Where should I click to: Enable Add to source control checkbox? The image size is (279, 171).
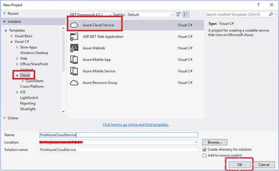(x=204, y=155)
